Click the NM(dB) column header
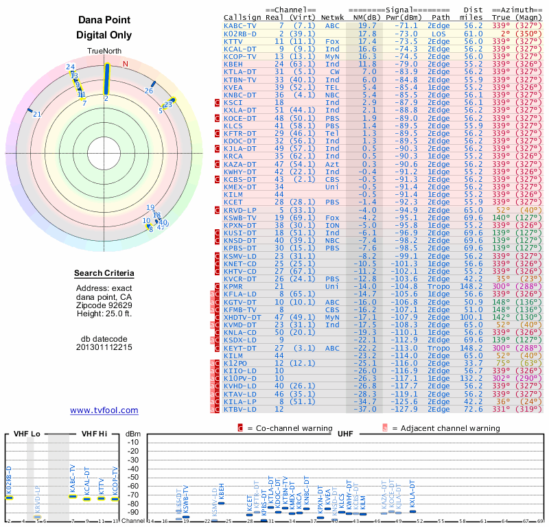This screenshot has width=549, height=527. pyautogui.click(x=365, y=18)
